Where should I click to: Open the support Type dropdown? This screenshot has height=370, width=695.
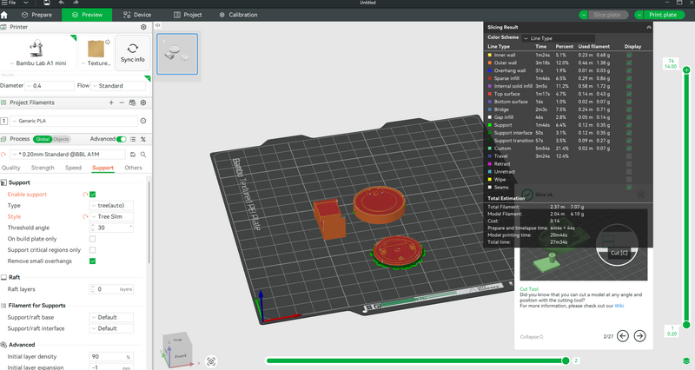click(111, 206)
